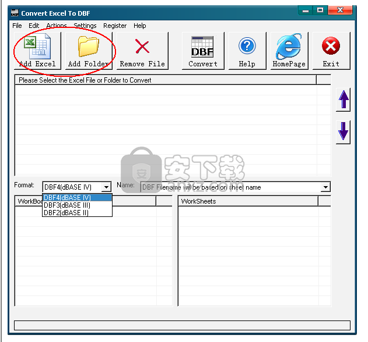Close the Convert Excel To DBF window
Viewport: 368px width, 342px height.
tap(340, 10)
